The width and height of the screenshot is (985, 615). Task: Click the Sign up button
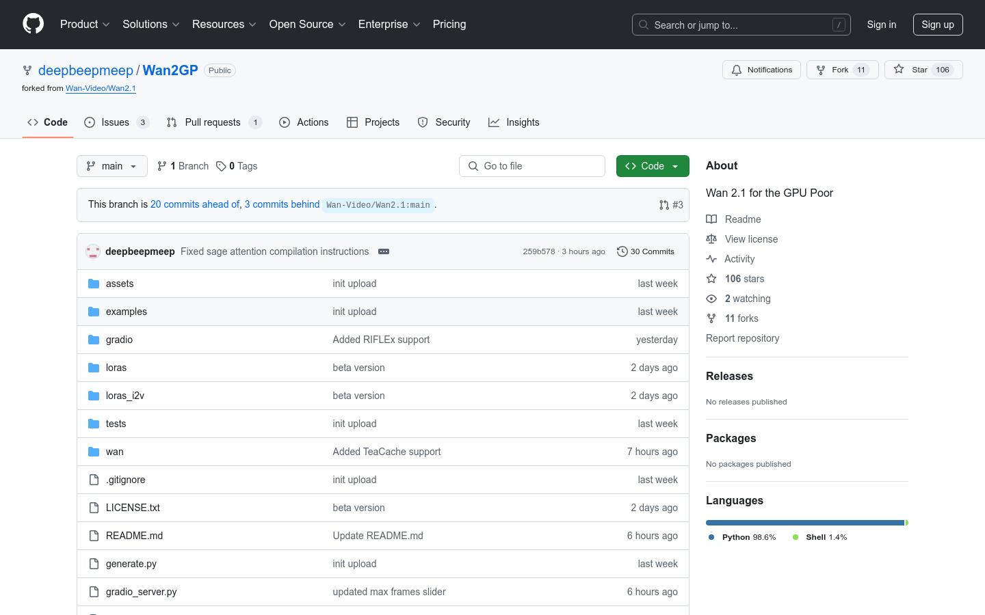(x=937, y=25)
